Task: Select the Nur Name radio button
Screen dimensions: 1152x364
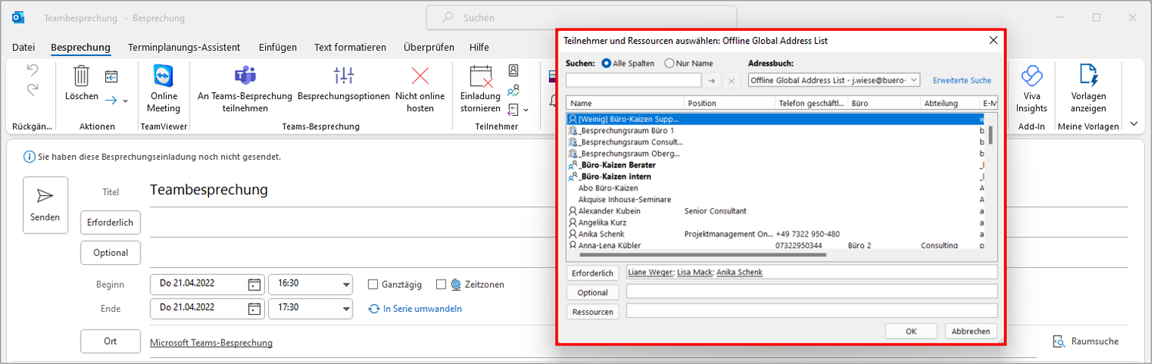Action: (x=669, y=64)
